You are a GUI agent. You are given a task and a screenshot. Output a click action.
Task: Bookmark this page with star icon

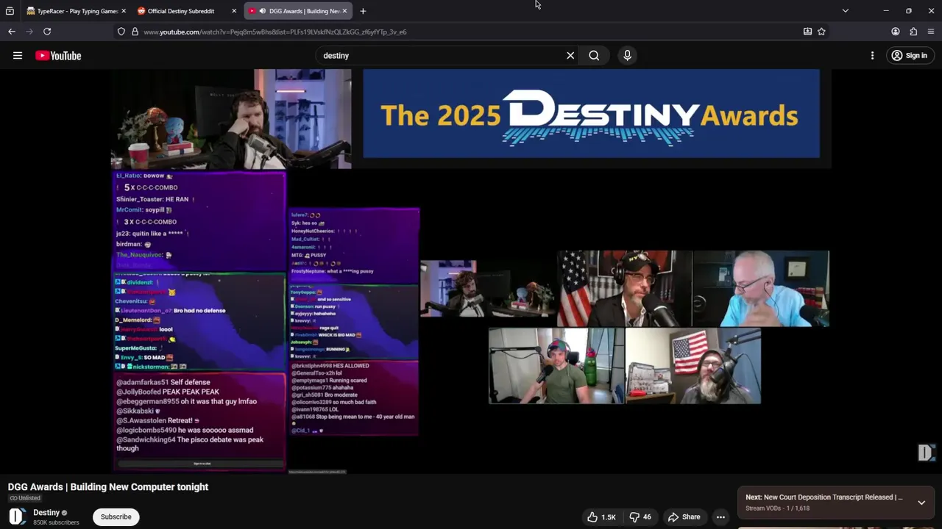click(x=821, y=32)
